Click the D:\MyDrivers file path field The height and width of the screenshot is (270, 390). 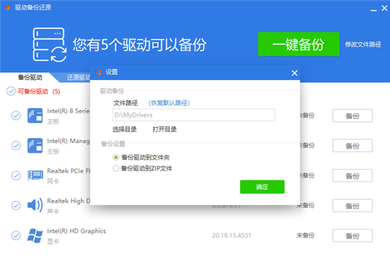coord(194,115)
